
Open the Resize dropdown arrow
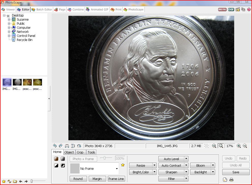click(x=154, y=165)
